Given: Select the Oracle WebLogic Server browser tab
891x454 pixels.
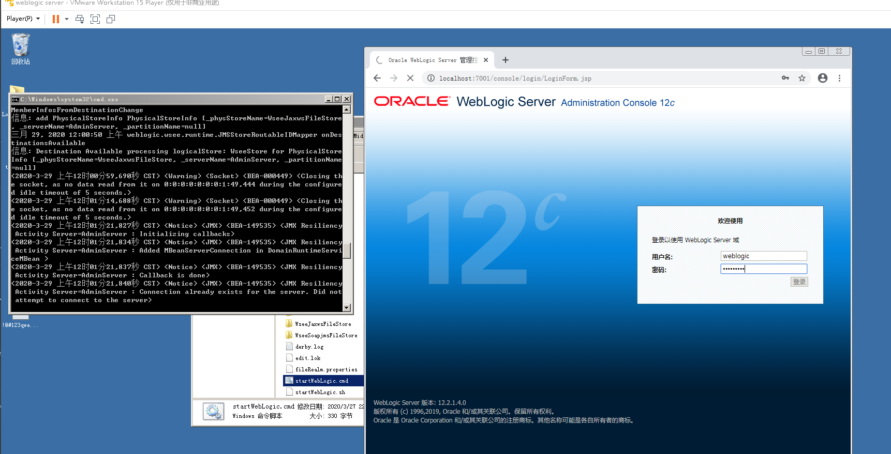Looking at the screenshot, I should coord(432,60).
